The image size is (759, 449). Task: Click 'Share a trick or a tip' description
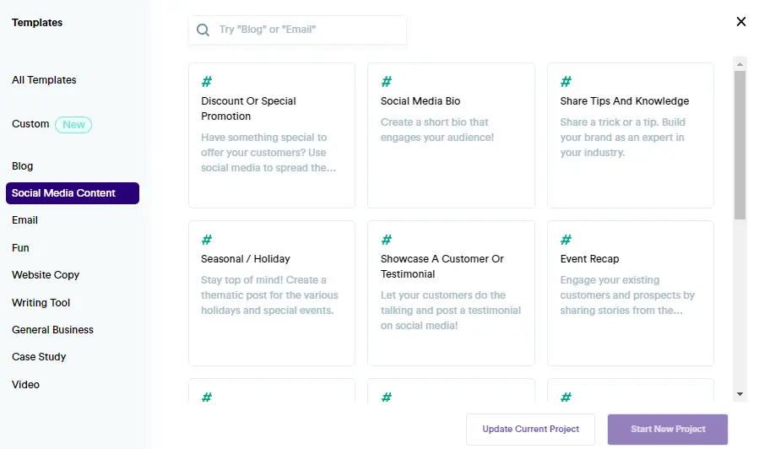tap(622, 138)
